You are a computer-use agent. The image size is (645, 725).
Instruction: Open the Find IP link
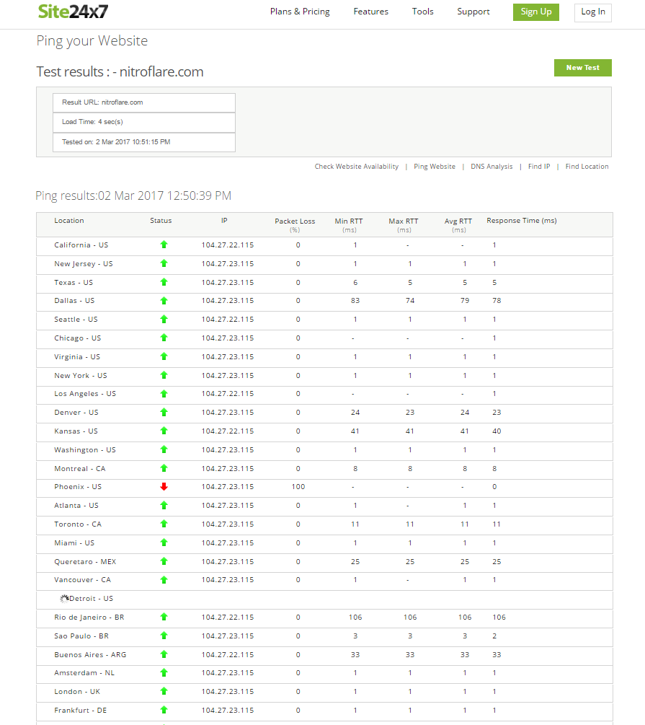coord(539,167)
